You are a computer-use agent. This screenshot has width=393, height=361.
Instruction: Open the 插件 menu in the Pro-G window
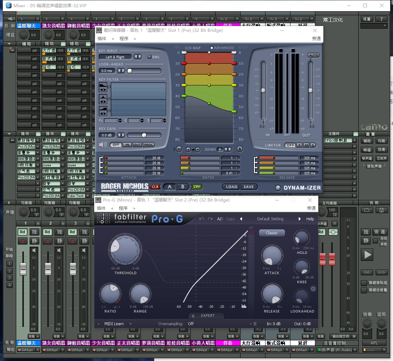(x=101, y=208)
